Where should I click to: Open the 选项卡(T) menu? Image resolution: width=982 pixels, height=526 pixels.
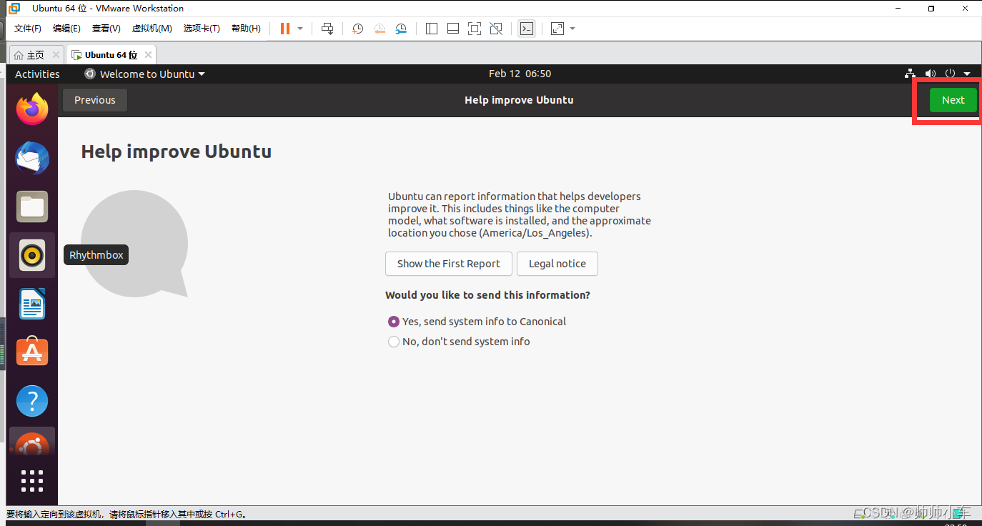click(x=202, y=29)
